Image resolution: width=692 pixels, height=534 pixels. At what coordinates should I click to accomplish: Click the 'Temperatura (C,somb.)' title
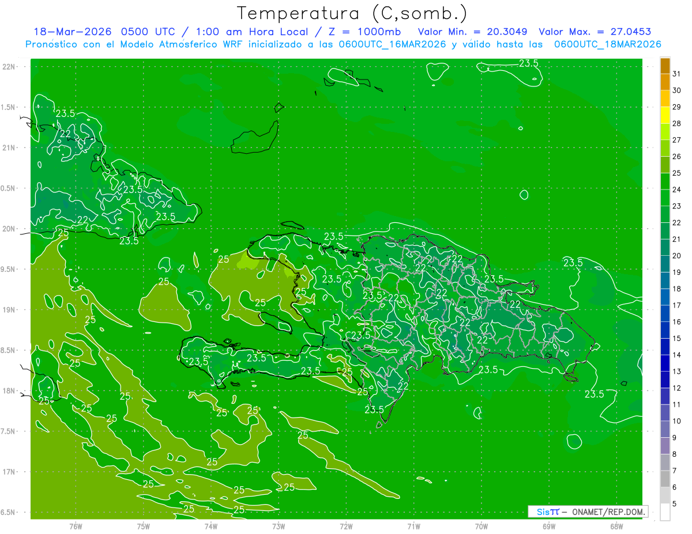coord(352,13)
